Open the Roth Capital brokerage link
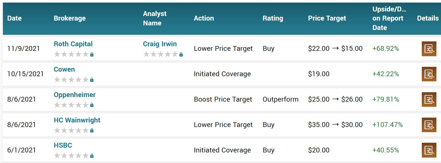Screen dimensions: 441x163 73,44
